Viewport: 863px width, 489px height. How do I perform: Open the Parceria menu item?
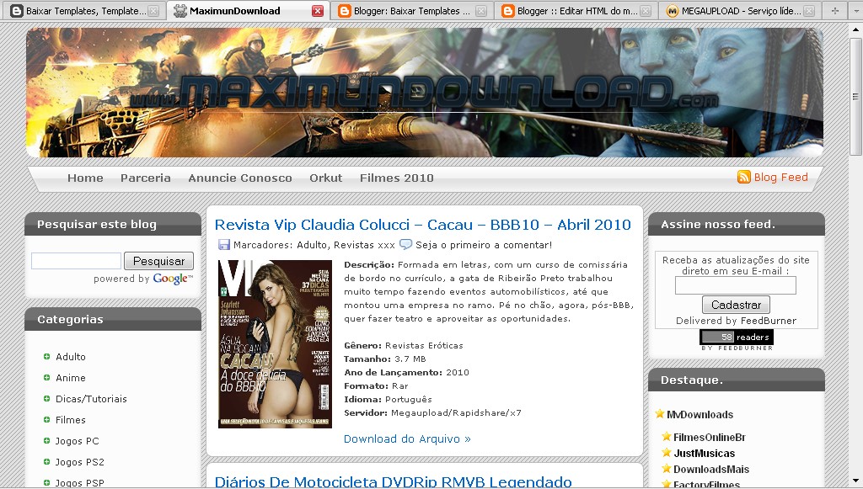(145, 178)
